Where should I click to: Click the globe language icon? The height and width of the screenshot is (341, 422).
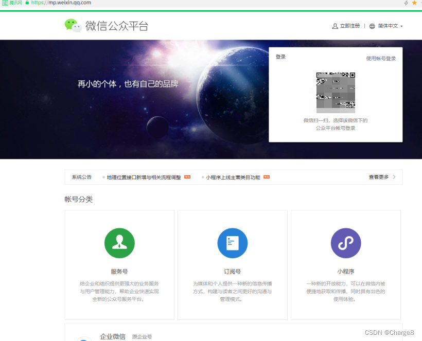pyautogui.click(x=372, y=26)
